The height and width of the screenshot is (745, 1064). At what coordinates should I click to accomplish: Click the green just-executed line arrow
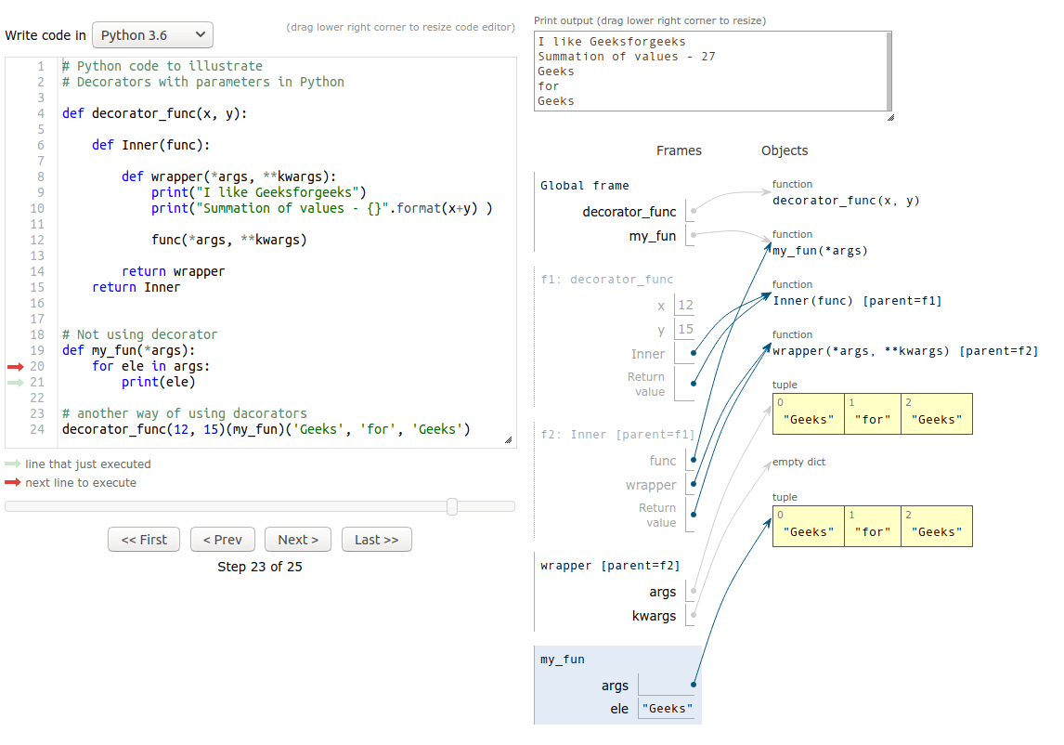(x=15, y=382)
